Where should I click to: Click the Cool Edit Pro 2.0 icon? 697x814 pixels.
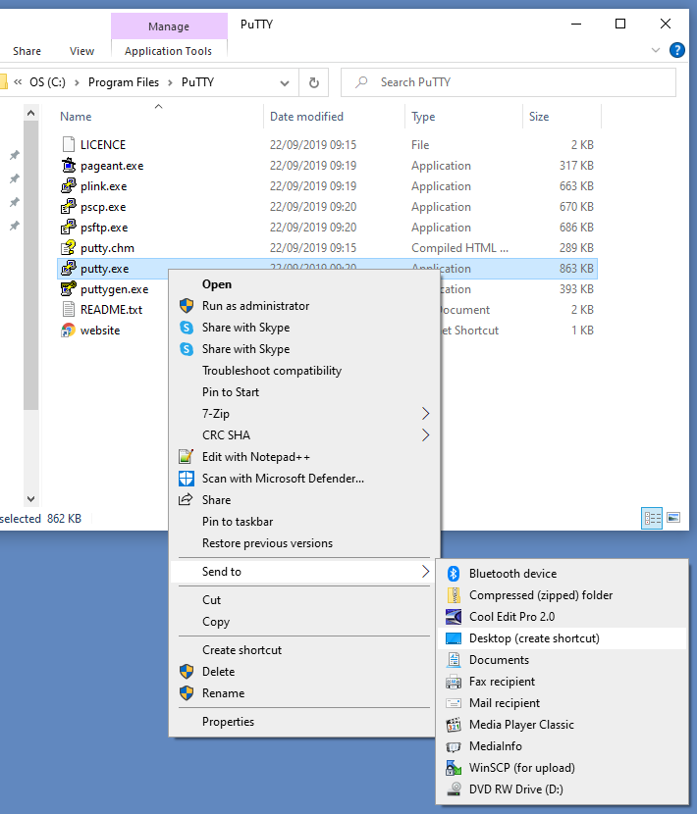[454, 617]
